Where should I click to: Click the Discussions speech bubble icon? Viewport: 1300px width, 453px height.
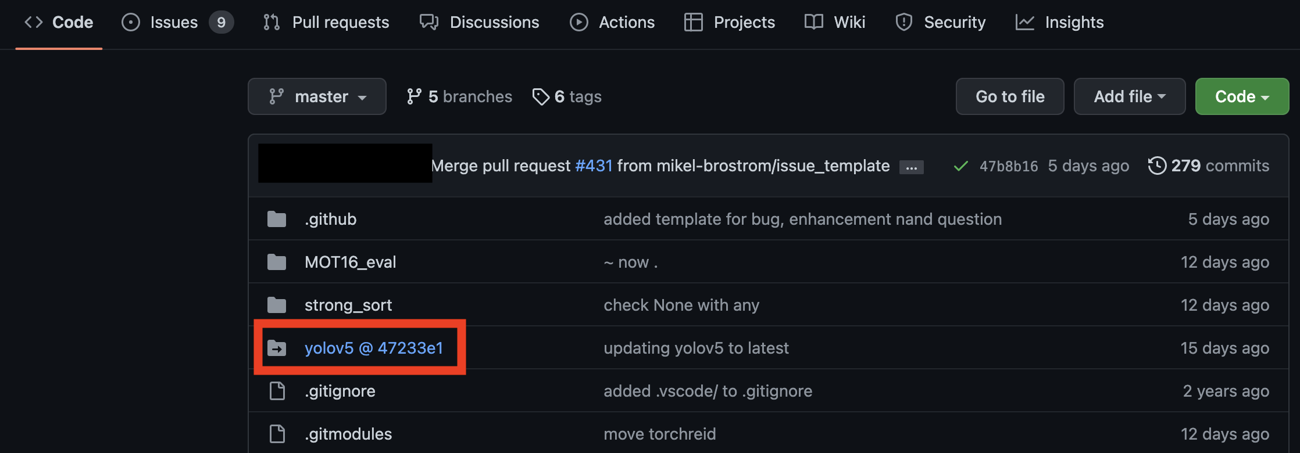click(428, 21)
